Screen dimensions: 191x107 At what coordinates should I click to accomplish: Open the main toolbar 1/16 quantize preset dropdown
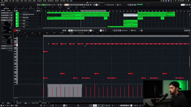[123, 5]
